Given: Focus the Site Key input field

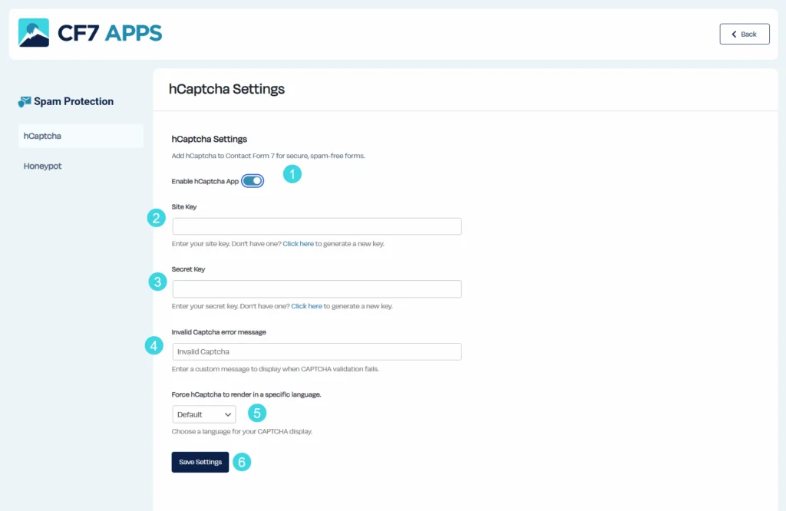Looking at the screenshot, I should pos(317,226).
